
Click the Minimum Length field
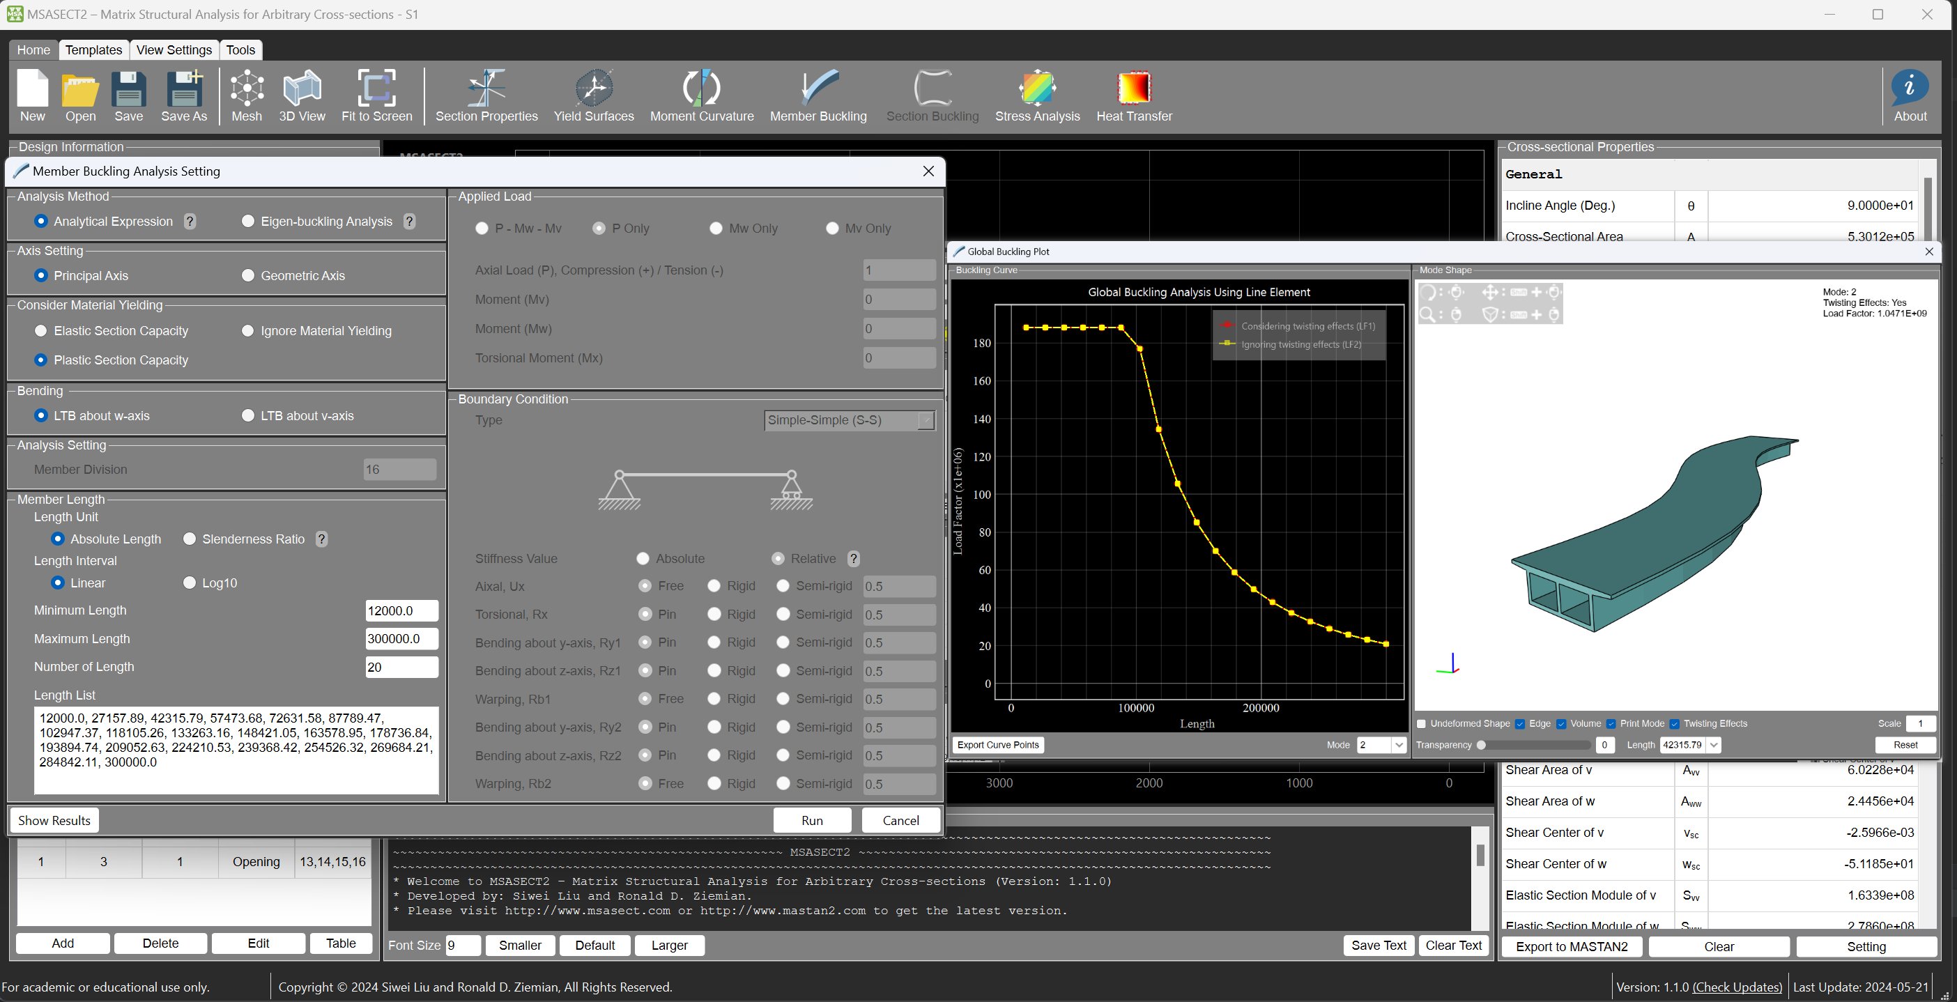click(x=401, y=610)
